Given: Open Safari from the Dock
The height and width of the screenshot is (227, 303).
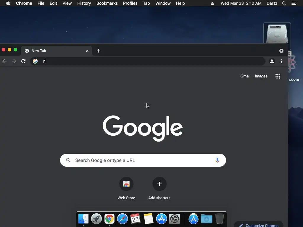Looking at the screenshot, I should click(x=123, y=219).
